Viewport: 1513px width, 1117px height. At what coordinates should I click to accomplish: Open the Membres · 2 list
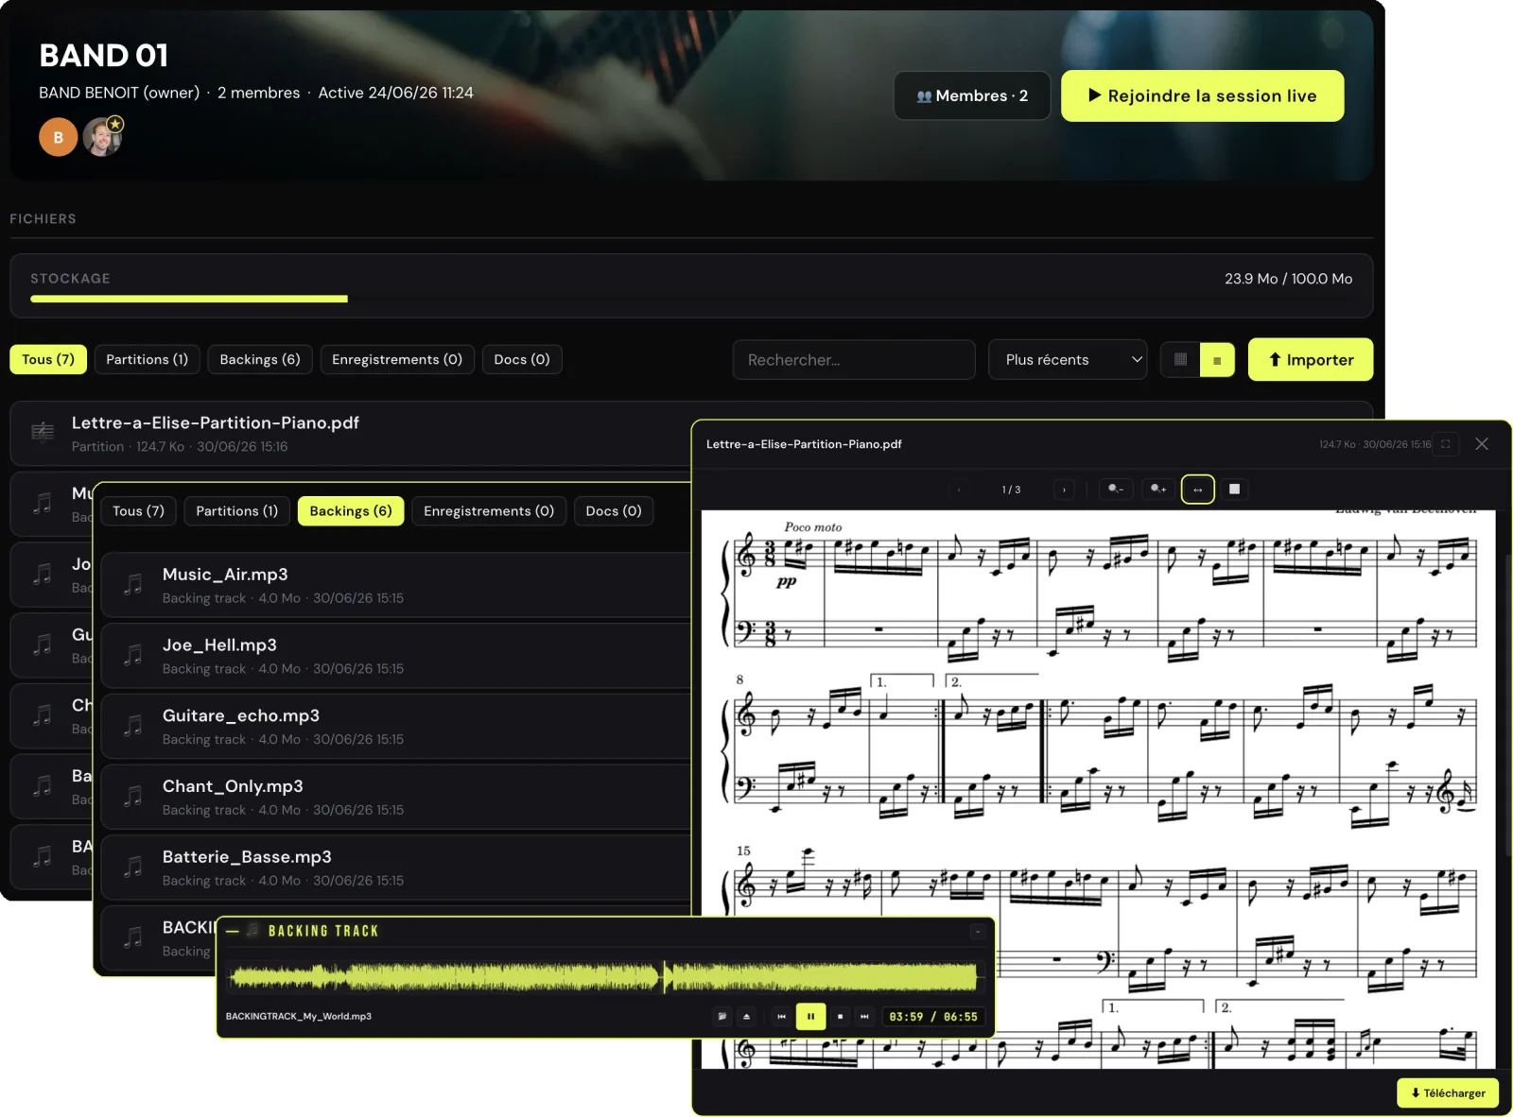tap(972, 95)
